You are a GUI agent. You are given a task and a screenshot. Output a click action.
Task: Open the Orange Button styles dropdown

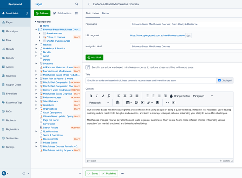180,96
